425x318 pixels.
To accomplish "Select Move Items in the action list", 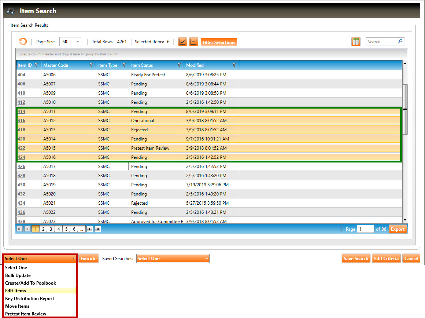I will pos(17,306).
